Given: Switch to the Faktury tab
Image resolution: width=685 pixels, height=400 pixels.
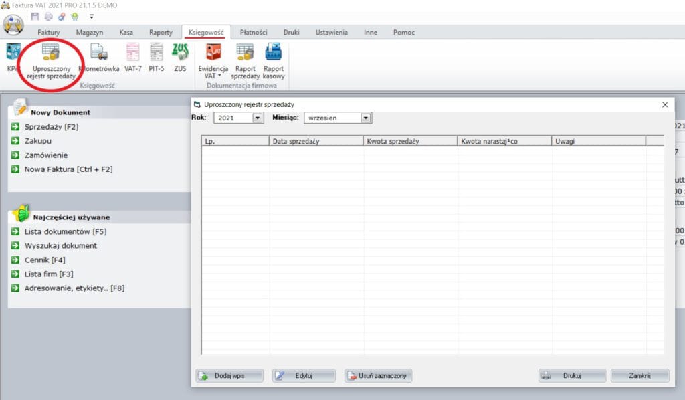Looking at the screenshot, I should pyautogui.click(x=49, y=32).
